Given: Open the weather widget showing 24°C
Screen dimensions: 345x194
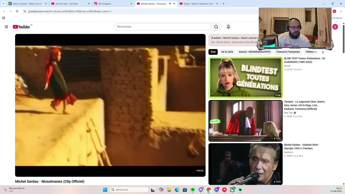Looking at the screenshot, I should [15, 190].
